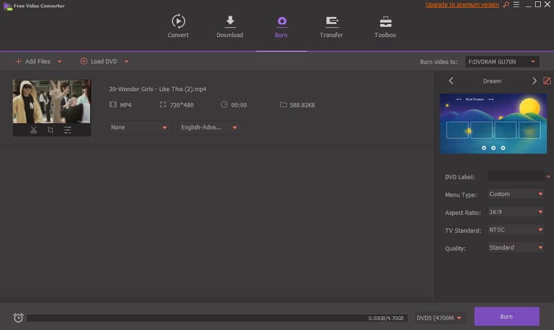
Task: Click the Add Files button
Action: [33, 61]
